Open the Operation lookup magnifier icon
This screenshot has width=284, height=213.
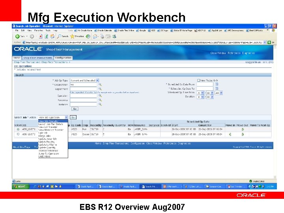coord(100,95)
